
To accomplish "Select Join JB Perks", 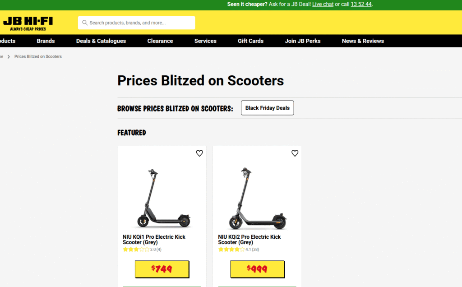I will pos(303,41).
